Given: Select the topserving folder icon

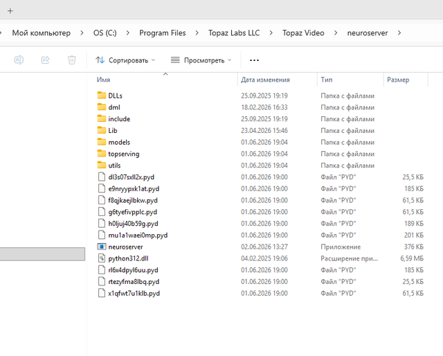Looking at the screenshot, I should pos(102,153).
